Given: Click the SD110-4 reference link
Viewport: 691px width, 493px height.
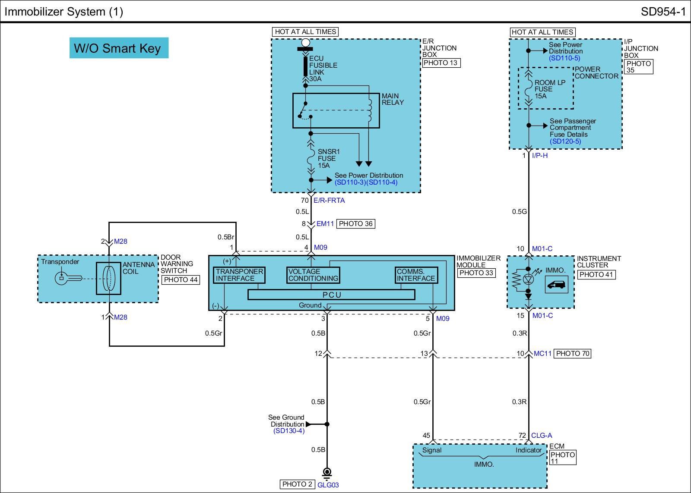Looking at the screenshot, I should click(382, 182).
